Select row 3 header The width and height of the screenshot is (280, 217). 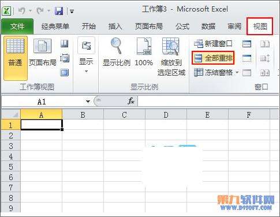coord(11,146)
